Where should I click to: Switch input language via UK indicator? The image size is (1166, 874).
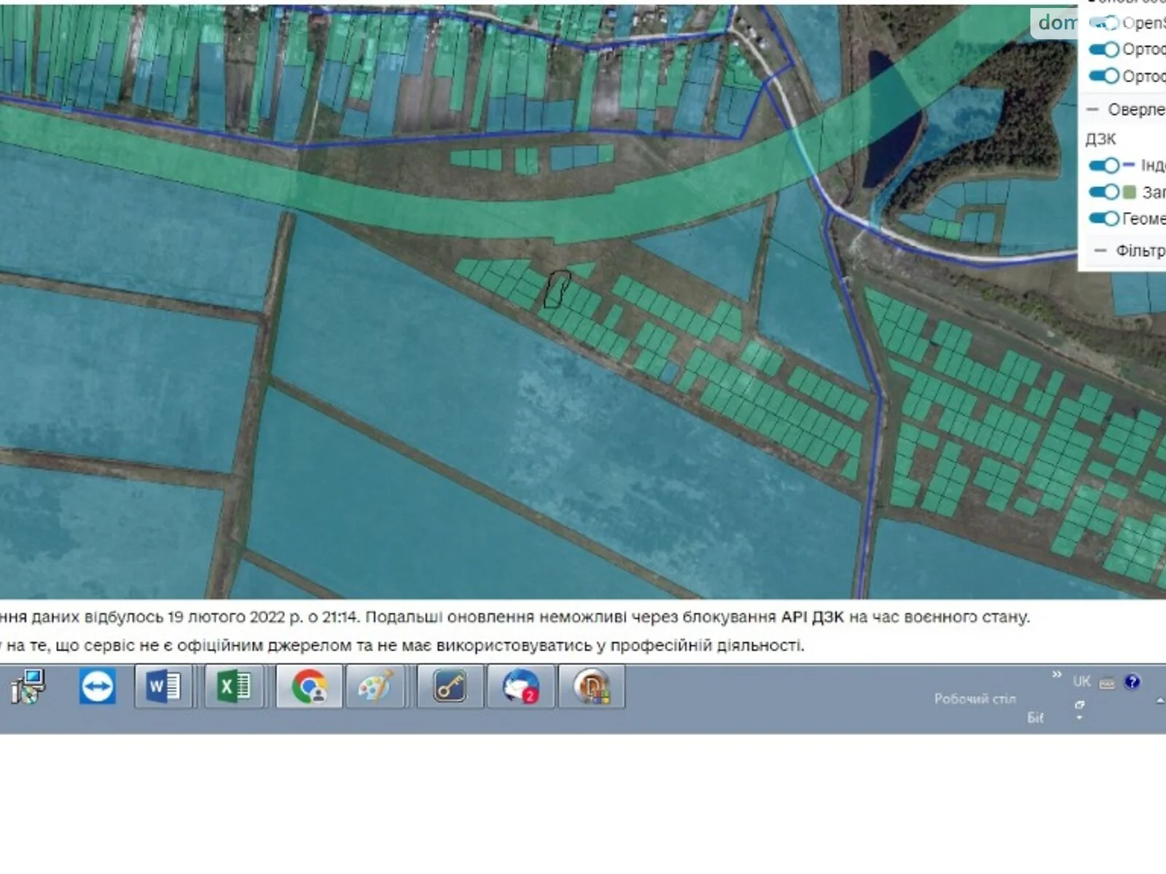coord(1081,681)
